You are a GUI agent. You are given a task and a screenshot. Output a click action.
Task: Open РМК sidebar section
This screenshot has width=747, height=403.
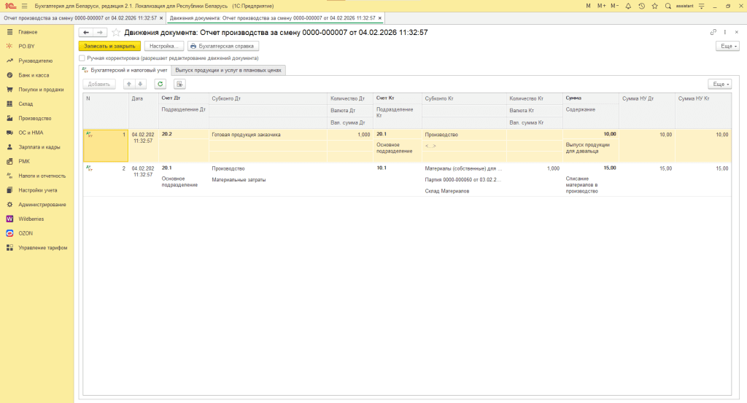click(x=24, y=161)
